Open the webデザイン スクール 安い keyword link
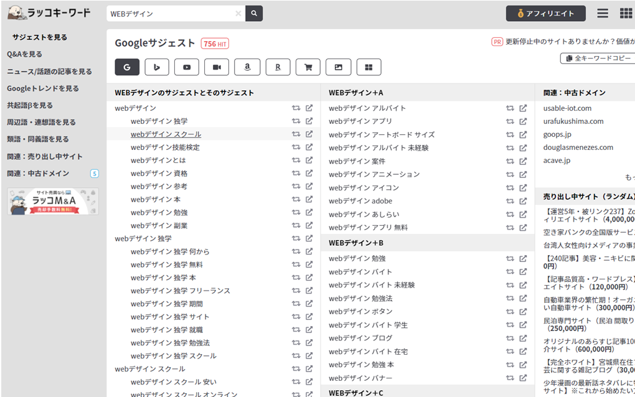This screenshot has width=635, height=397. [174, 382]
